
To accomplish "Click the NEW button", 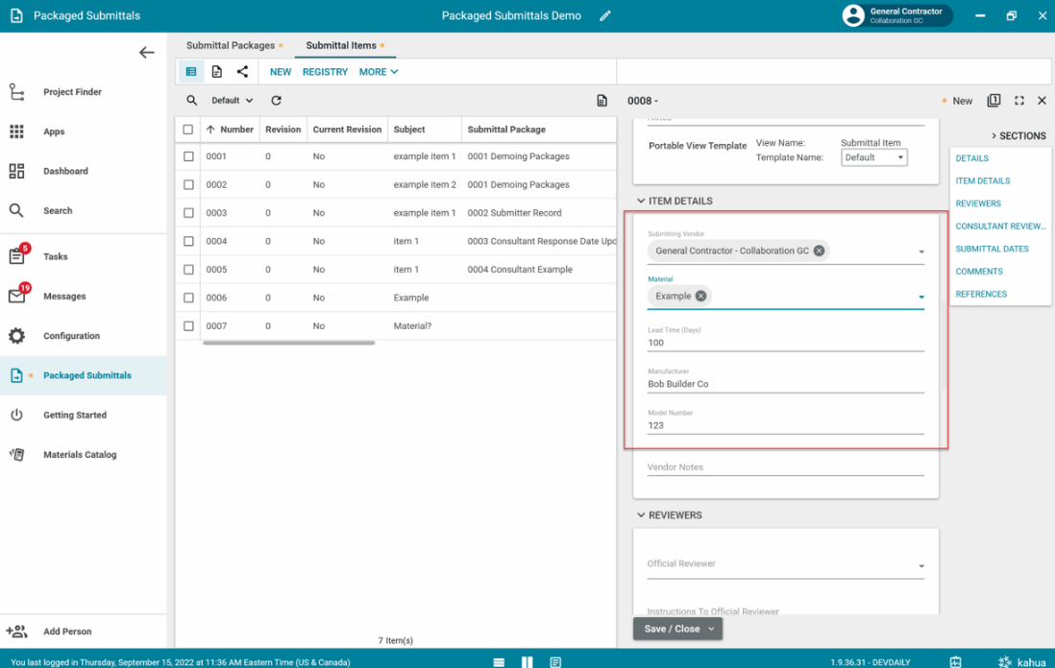I will coord(281,72).
